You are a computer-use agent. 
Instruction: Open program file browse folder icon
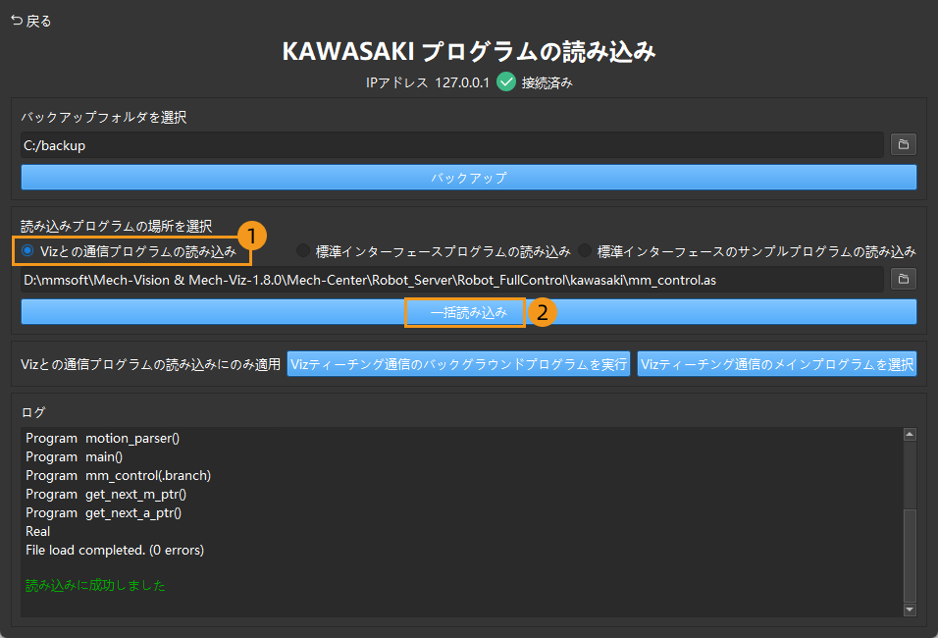pos(904,280)
